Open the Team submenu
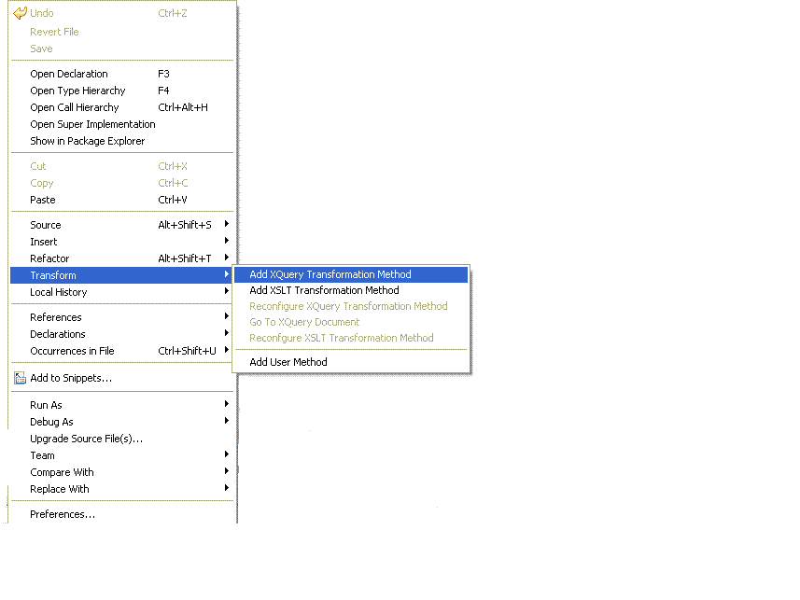The height and width of the screenshot is (600, 800). (x=122, y=455)
